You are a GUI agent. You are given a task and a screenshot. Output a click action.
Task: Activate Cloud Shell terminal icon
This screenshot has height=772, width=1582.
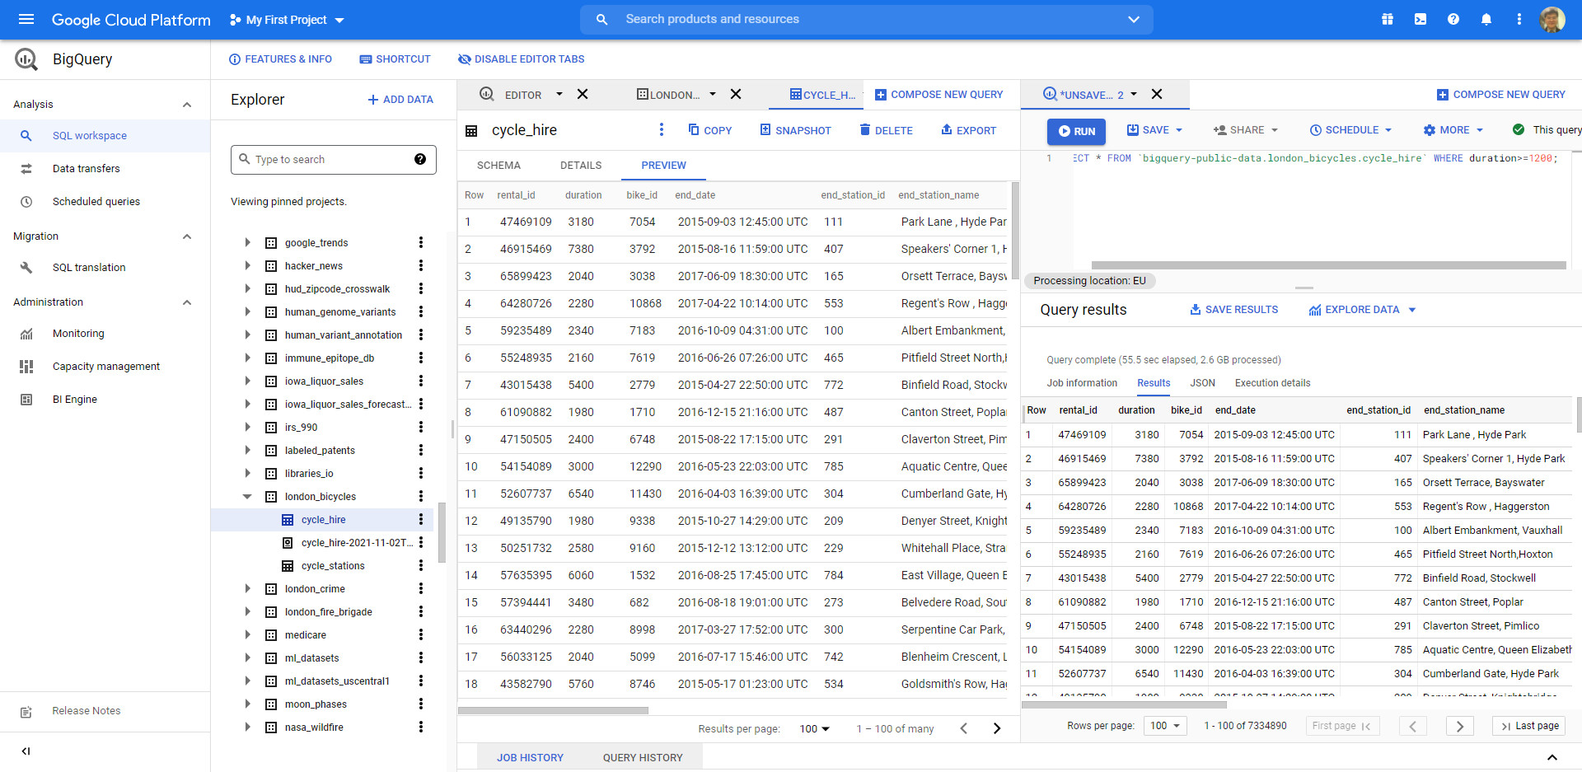point(1421,19)
